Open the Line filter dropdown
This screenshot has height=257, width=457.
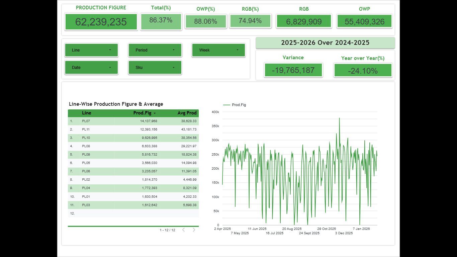[91, 50]
